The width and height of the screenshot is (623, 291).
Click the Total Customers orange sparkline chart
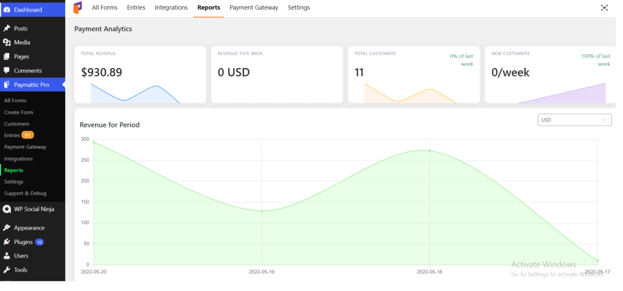tap(411, 94)
